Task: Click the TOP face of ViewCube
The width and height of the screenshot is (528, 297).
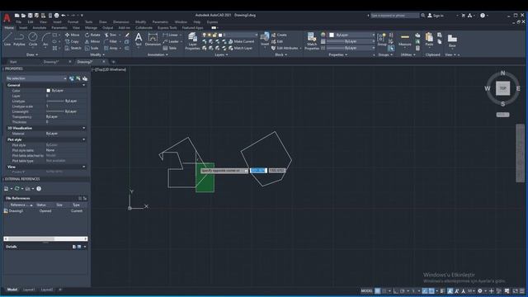Action: [502, 88]
